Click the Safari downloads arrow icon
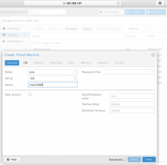Screen dimensions: 167x165 pyautogui.click(x=160, y=3)
